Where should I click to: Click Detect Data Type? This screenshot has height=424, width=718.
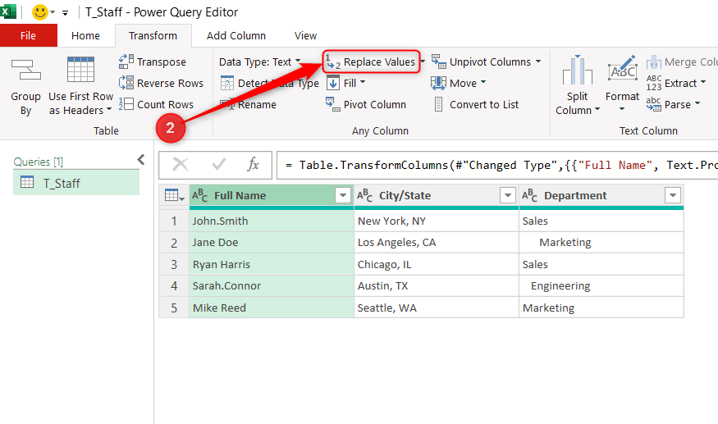(x=269, y=83)
